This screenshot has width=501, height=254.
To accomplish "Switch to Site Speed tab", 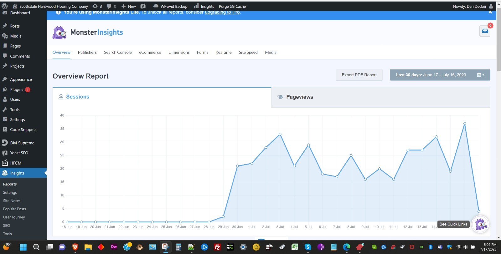I will point(248,52).
